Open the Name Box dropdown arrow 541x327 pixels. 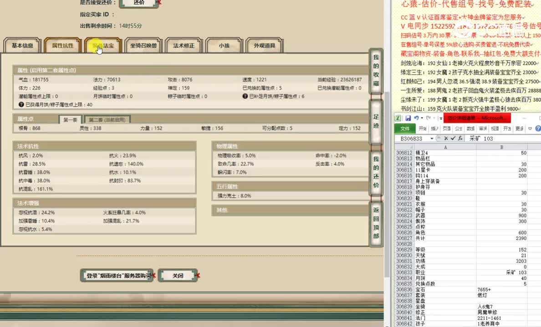click(432, 137)
